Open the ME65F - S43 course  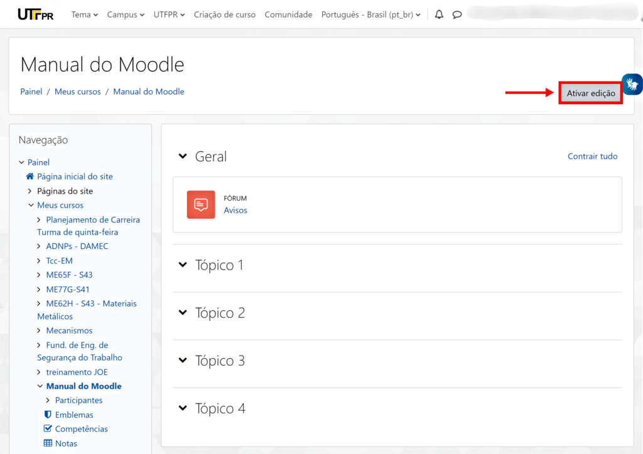(x=69, y=275)
